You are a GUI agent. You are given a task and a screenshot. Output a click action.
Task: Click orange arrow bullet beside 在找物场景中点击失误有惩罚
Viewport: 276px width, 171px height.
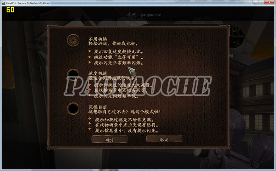point(90,123)
